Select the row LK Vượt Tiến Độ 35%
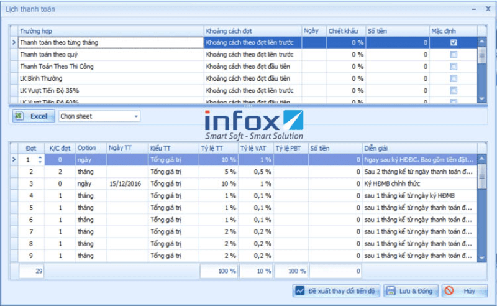 244,91
